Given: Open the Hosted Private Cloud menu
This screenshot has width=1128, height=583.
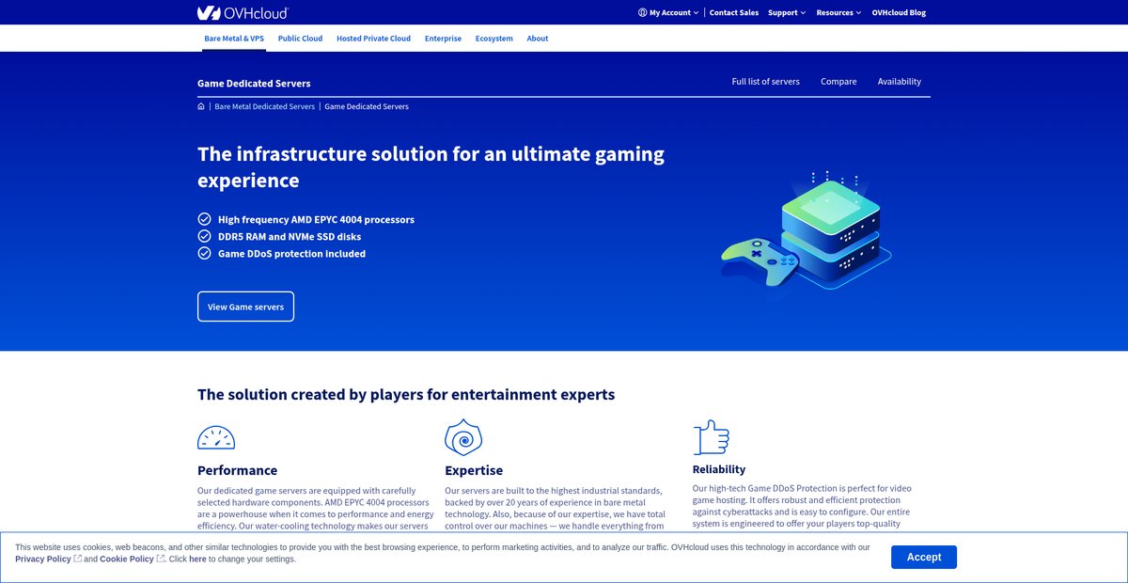Looking at the screenshot, I should (x=373, y=39).
